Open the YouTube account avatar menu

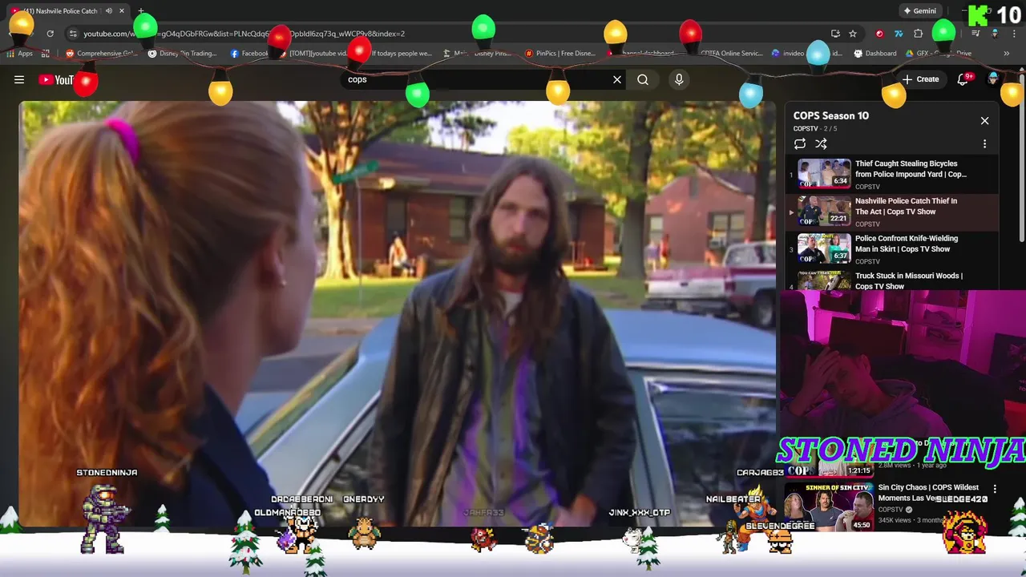(994, 79)
